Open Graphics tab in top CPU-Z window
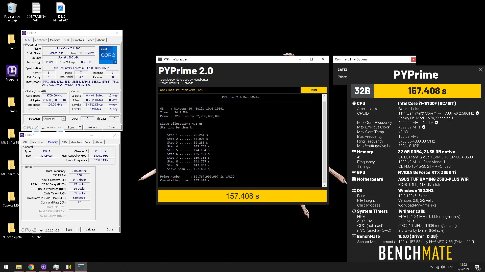 pyautogui.click(x=79, y=40)
